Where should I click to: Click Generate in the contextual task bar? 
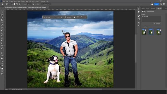pyautogui.click(x=68, y=17)
